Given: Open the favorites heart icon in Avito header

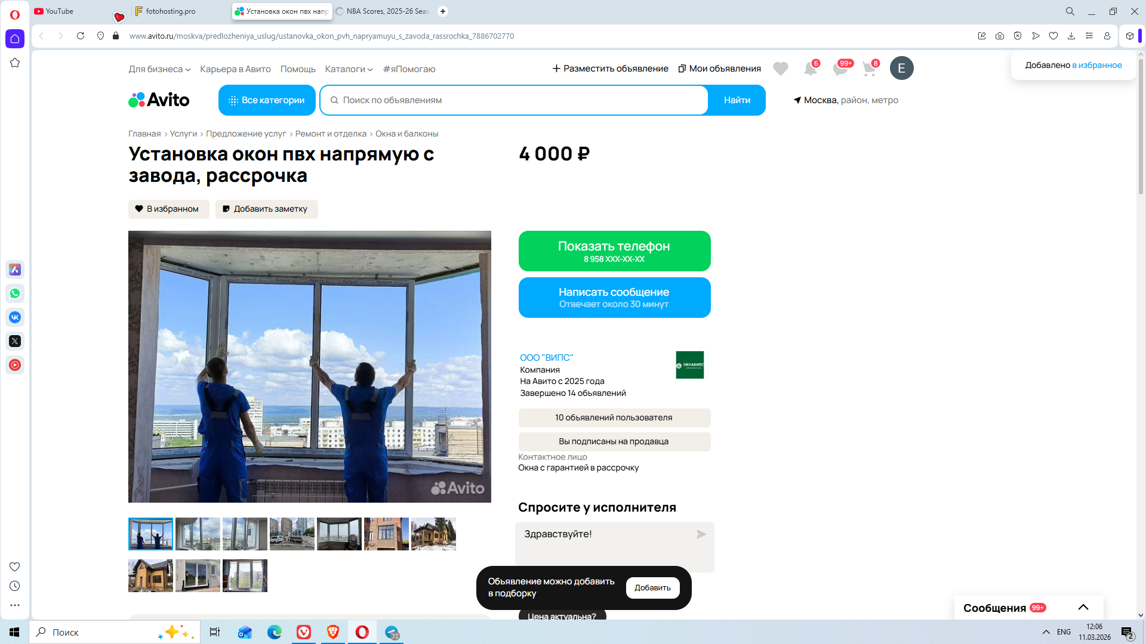Looking at the screenshot, I should click(x=780, y=69).
